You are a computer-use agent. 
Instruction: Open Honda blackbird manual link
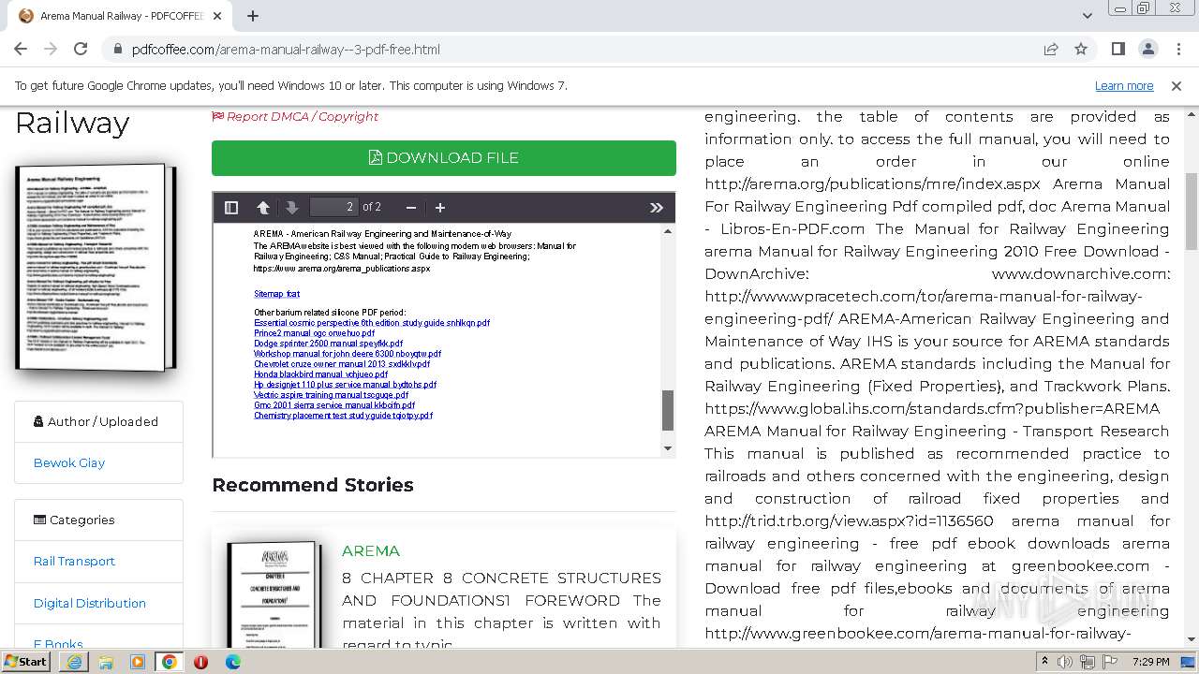[x=320, y=374]
